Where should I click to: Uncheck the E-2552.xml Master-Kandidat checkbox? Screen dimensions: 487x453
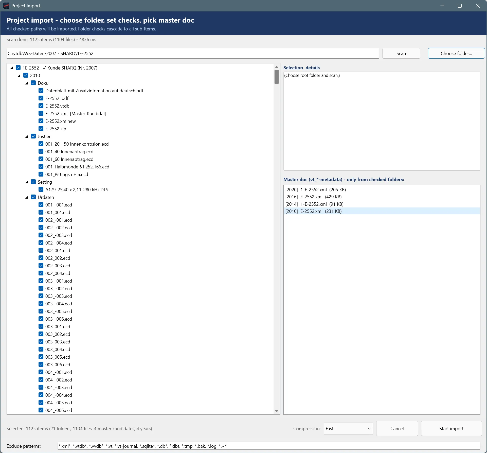[x=41, y=113]
